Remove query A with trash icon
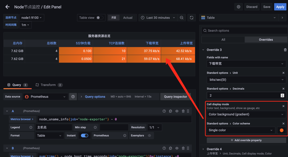This screenshot has height=157, width=288. coord(183,111)
